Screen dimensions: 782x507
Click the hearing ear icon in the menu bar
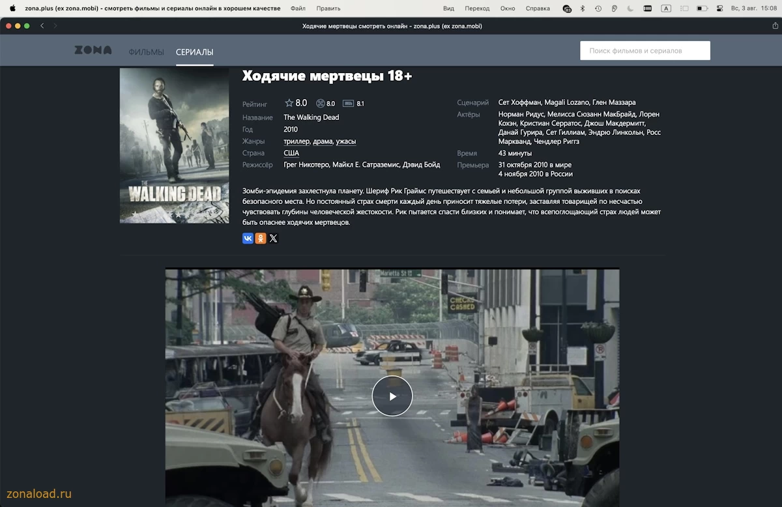click(x=614, y=8)
